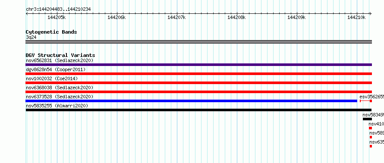Viewport: 384px width, 163px height.
Task: Click the label starting with nsv583495
Action: [x=373, y=115]
